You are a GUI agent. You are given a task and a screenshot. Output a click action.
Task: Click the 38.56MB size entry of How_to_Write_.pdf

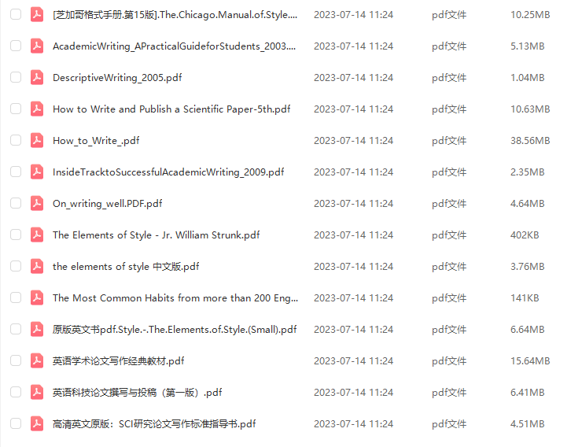click(530, 141)
